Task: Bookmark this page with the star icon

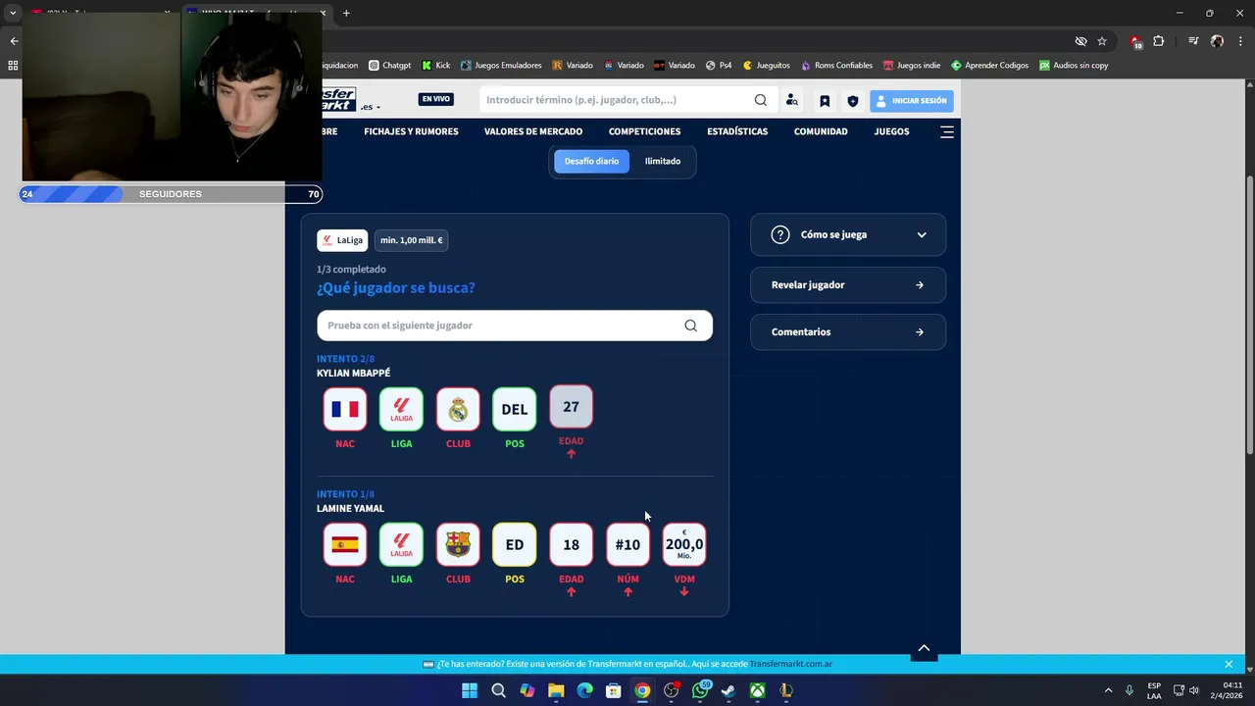Action: (x=1102, y=41)
